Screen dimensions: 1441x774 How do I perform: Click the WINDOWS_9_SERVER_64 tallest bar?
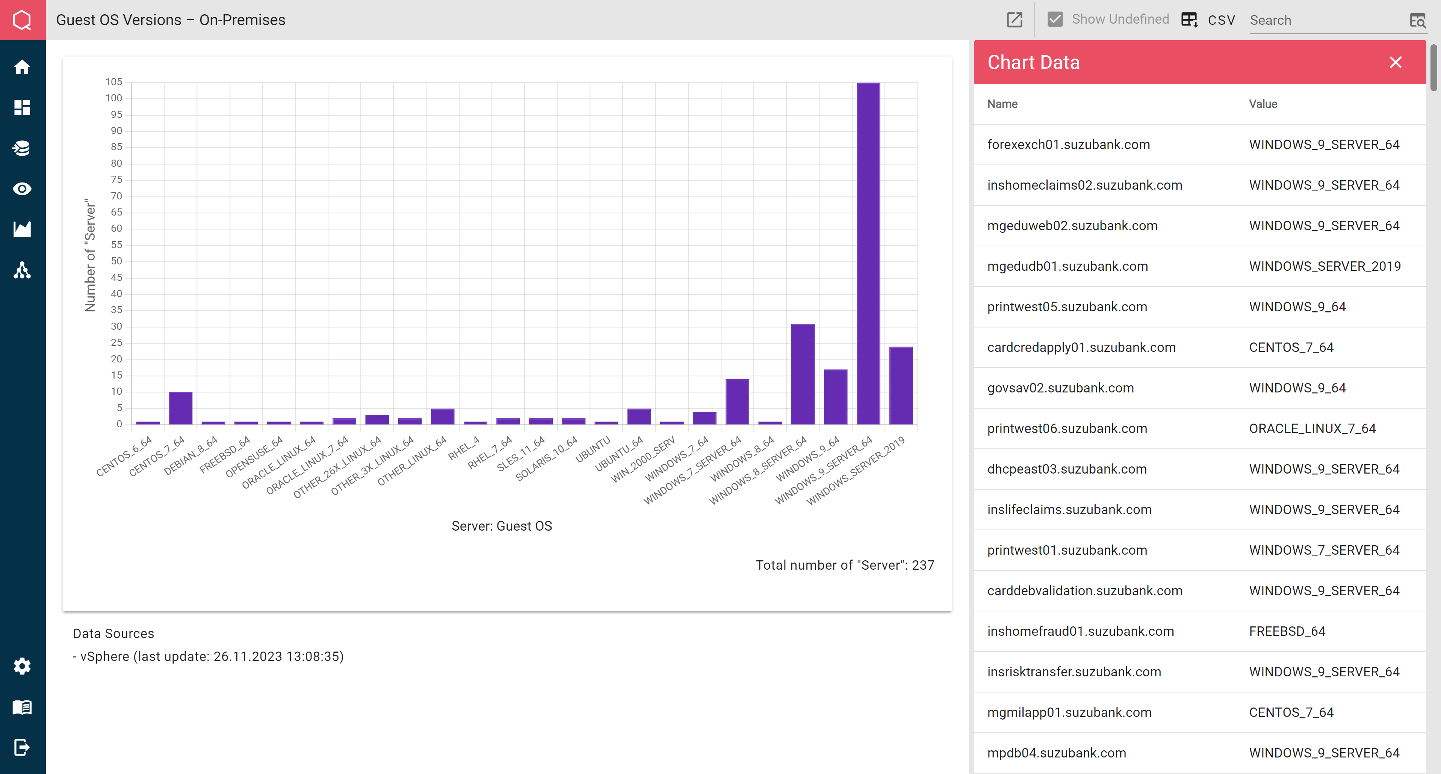pyautogui.click(x=868, y=253)
